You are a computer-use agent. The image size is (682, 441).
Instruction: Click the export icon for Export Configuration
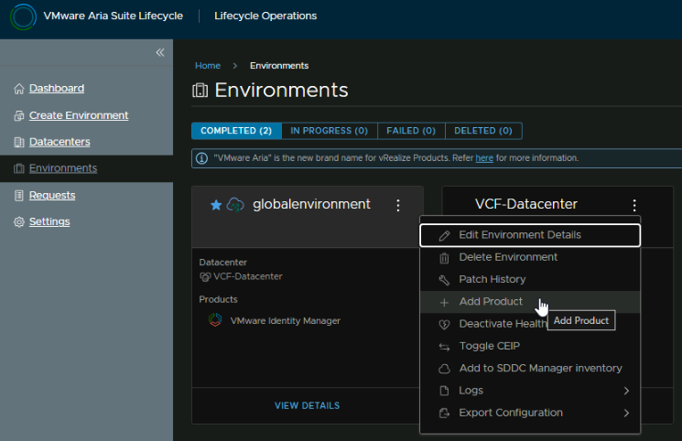pos(444,414)
